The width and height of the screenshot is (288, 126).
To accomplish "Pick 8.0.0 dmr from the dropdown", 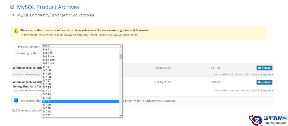I will point(81,63).
